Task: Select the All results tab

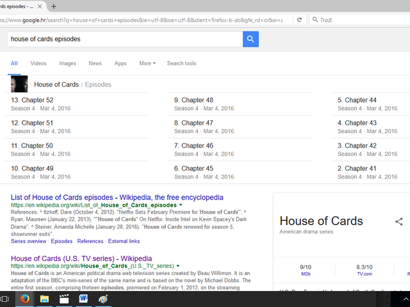Action: (x=14, y=63)
